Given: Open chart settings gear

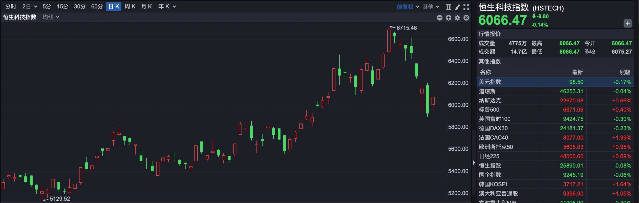Looking at the screenshot, I should pos(457,18).
